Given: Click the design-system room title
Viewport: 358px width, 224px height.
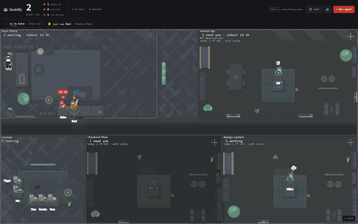Looking at the screenshot, I should 233,137.
